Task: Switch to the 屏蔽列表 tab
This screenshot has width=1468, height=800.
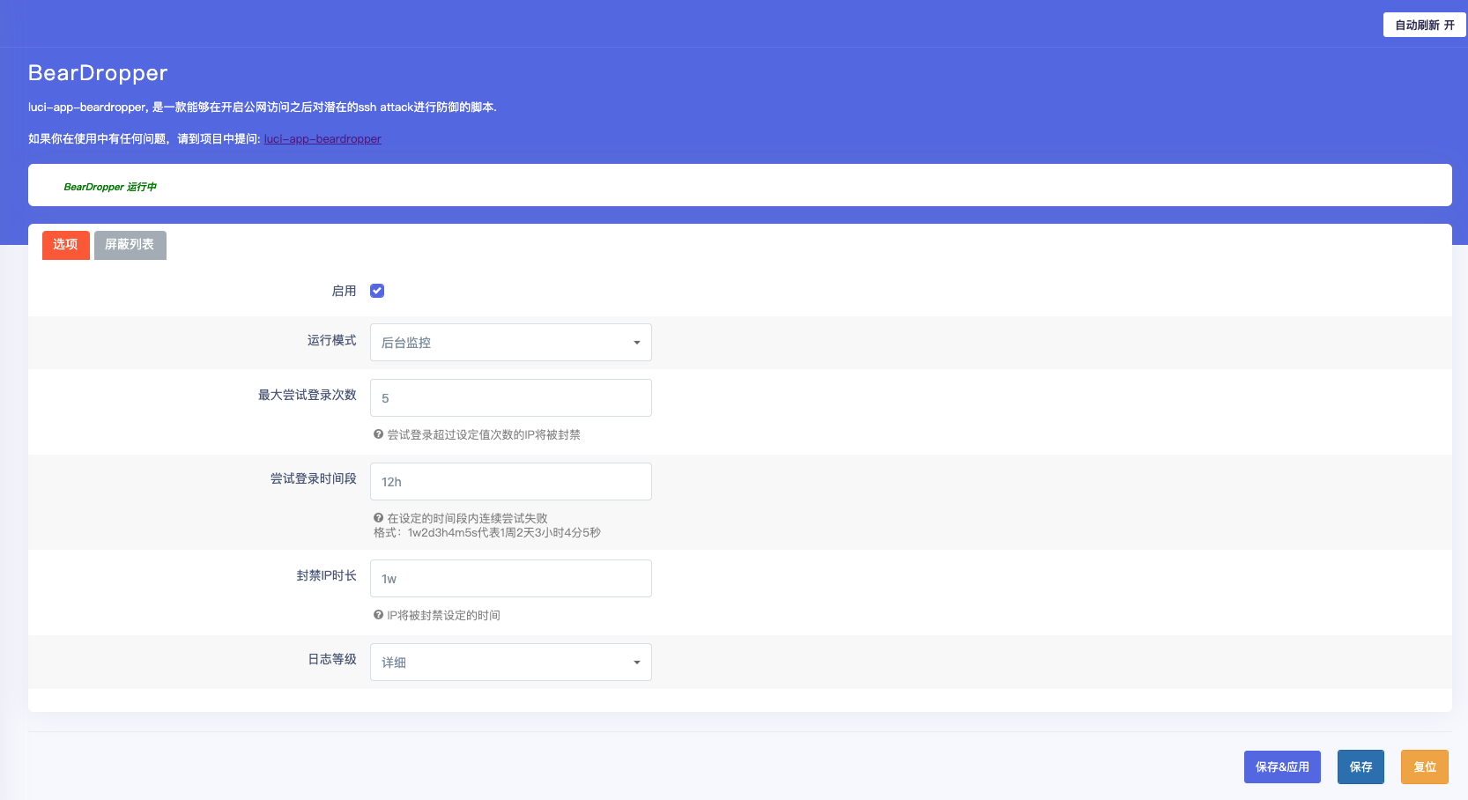Action: (x=130, y=245)
